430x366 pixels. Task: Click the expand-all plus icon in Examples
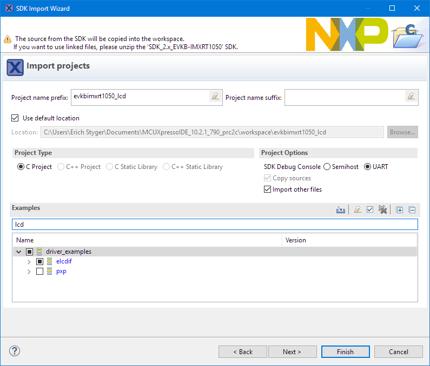point(400,210)
